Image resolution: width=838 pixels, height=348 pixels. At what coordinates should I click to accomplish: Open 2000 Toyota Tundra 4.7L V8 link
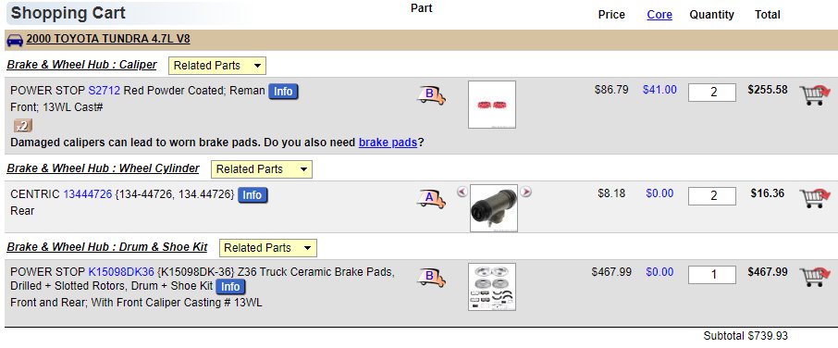click(x=108, y=39)
